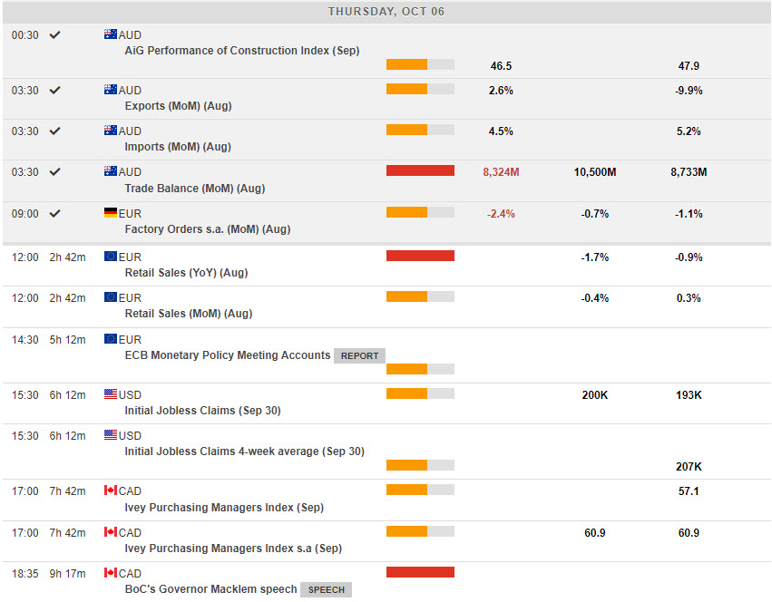Screen dimensions: 772x602
Task: Expand Initial Jobless Claims 4-week average row
Action: pos(244,451)
